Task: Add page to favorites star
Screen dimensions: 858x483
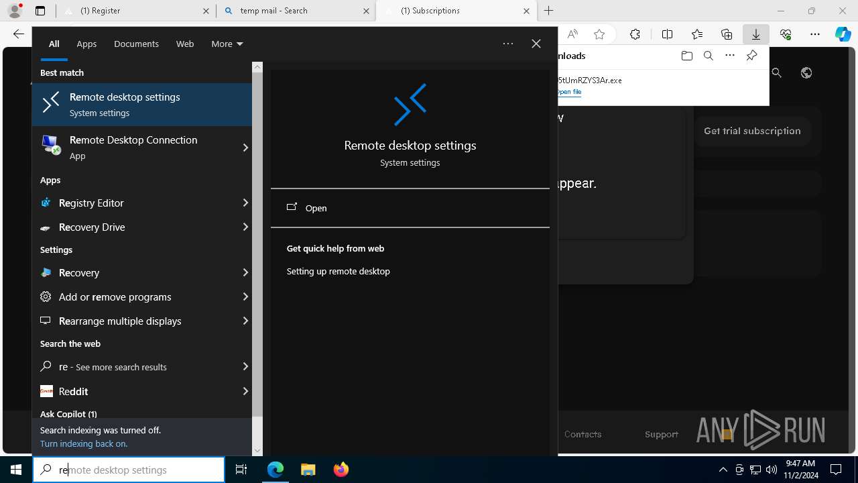Action: tap(599, 34)
